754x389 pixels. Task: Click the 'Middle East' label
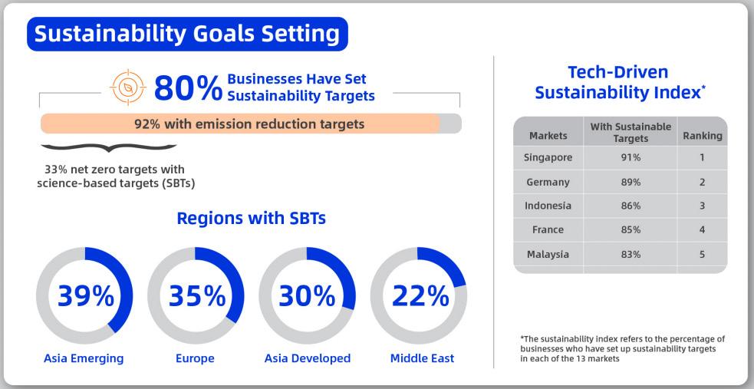click(422, 358)
